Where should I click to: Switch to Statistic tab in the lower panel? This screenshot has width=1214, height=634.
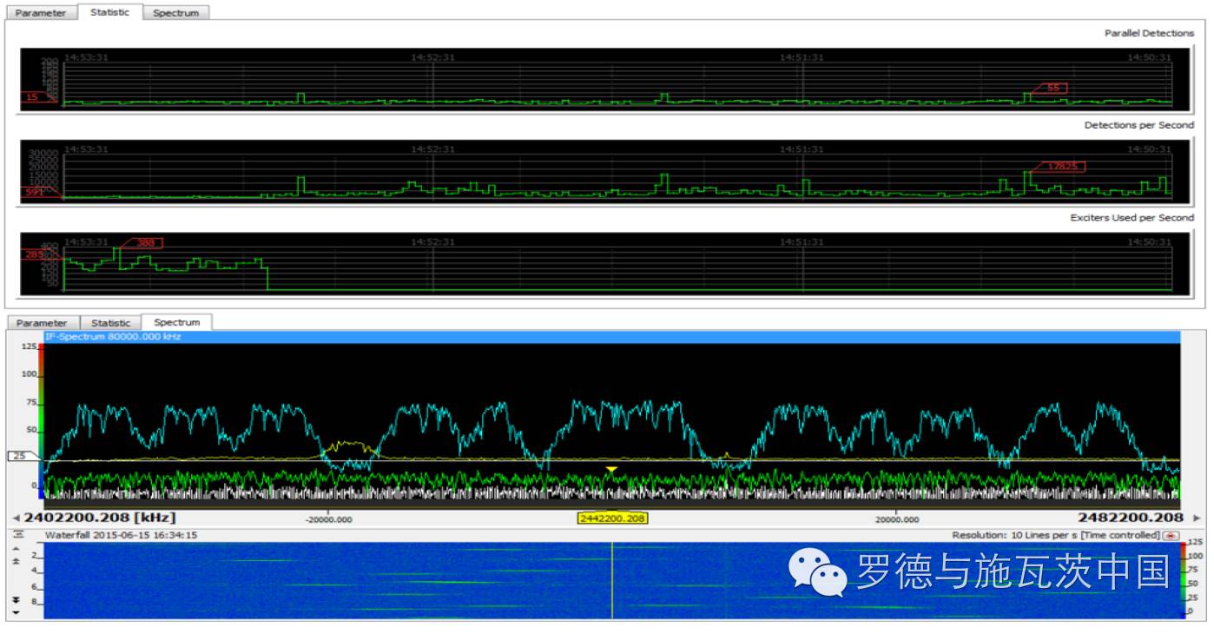110,322
